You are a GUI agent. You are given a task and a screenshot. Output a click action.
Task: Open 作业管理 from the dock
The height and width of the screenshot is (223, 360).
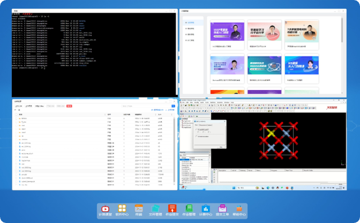point(189,209)
